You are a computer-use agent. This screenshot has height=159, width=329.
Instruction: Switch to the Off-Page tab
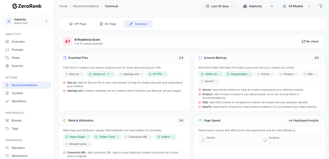[x=77, y=24]
